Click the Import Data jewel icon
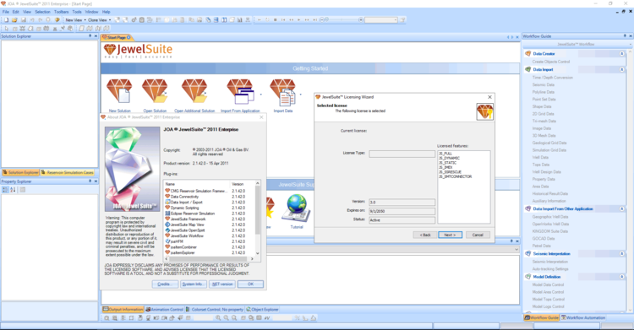The image size is (634, 330). point(282,92)
